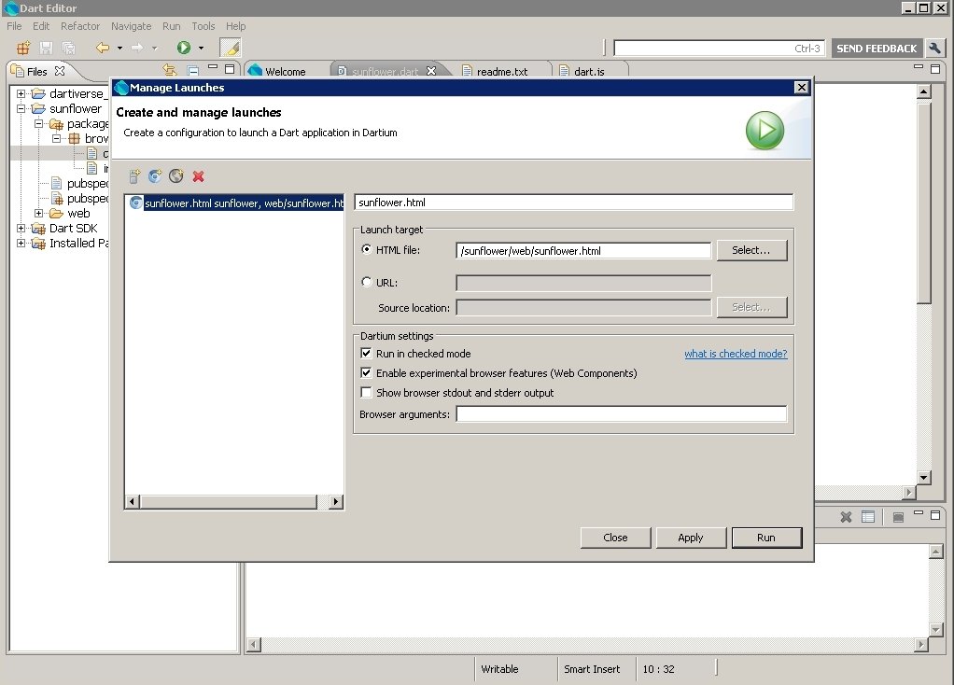Viewport: 954px width, 685px height.
Task: Click the highlighter toggle icon in toolbar
Action: [x=231, y=48]
